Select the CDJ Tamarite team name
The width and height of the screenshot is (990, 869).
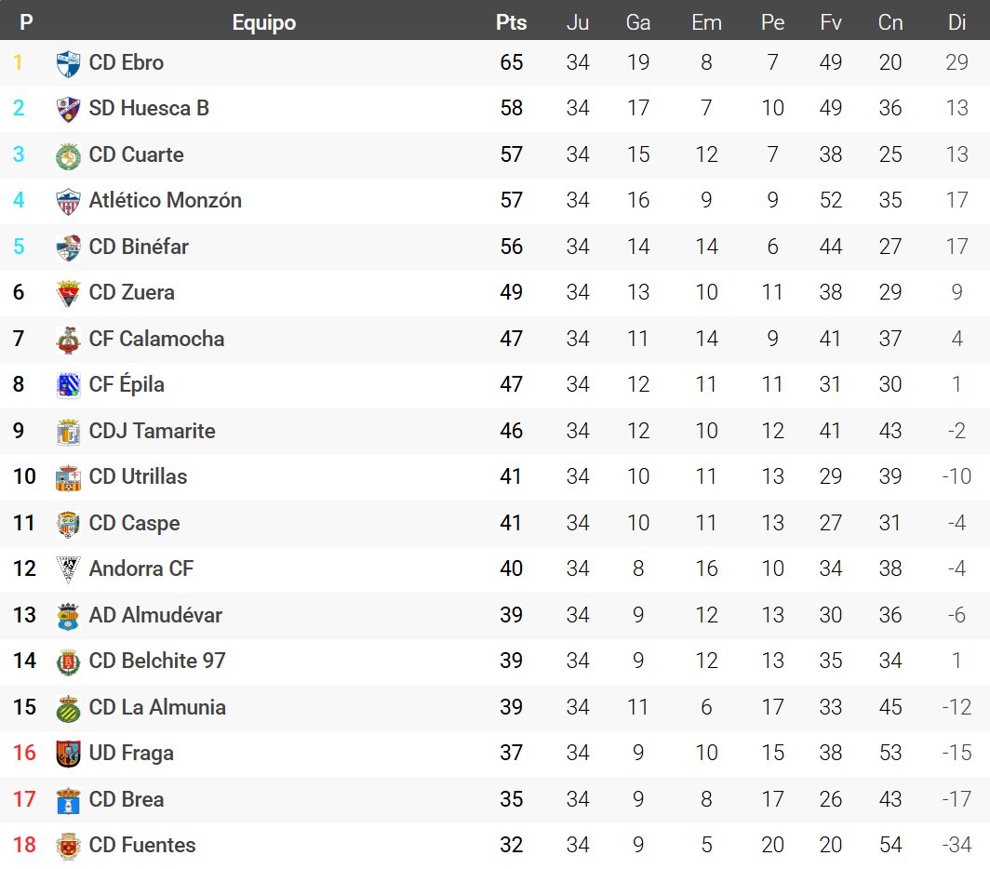(152, 431)
